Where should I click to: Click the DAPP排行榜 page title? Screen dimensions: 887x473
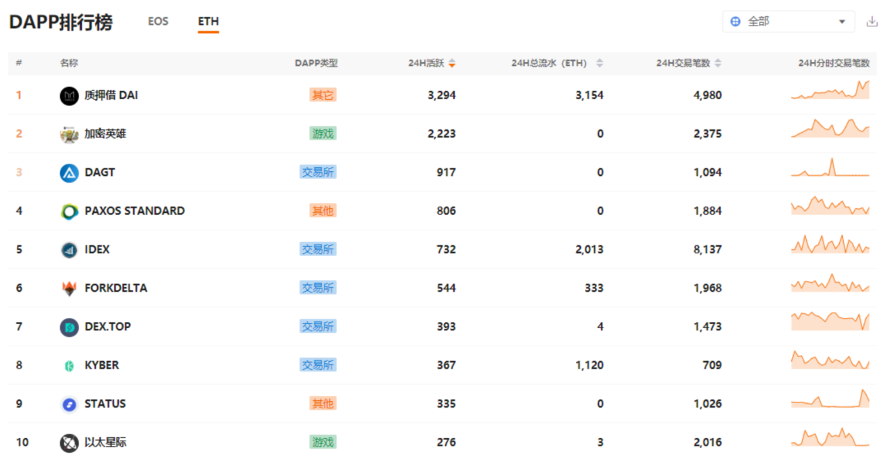(61, 22)
